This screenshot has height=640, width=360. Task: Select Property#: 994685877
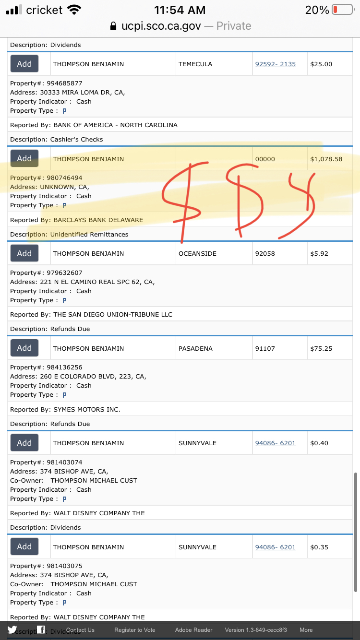pyautogui.click(x=46, y=83)
